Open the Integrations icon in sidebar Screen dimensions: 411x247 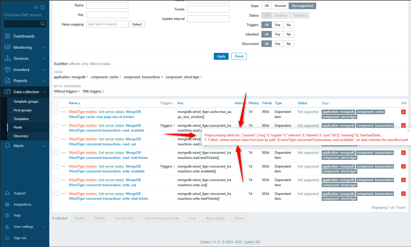tap(7, 204)
